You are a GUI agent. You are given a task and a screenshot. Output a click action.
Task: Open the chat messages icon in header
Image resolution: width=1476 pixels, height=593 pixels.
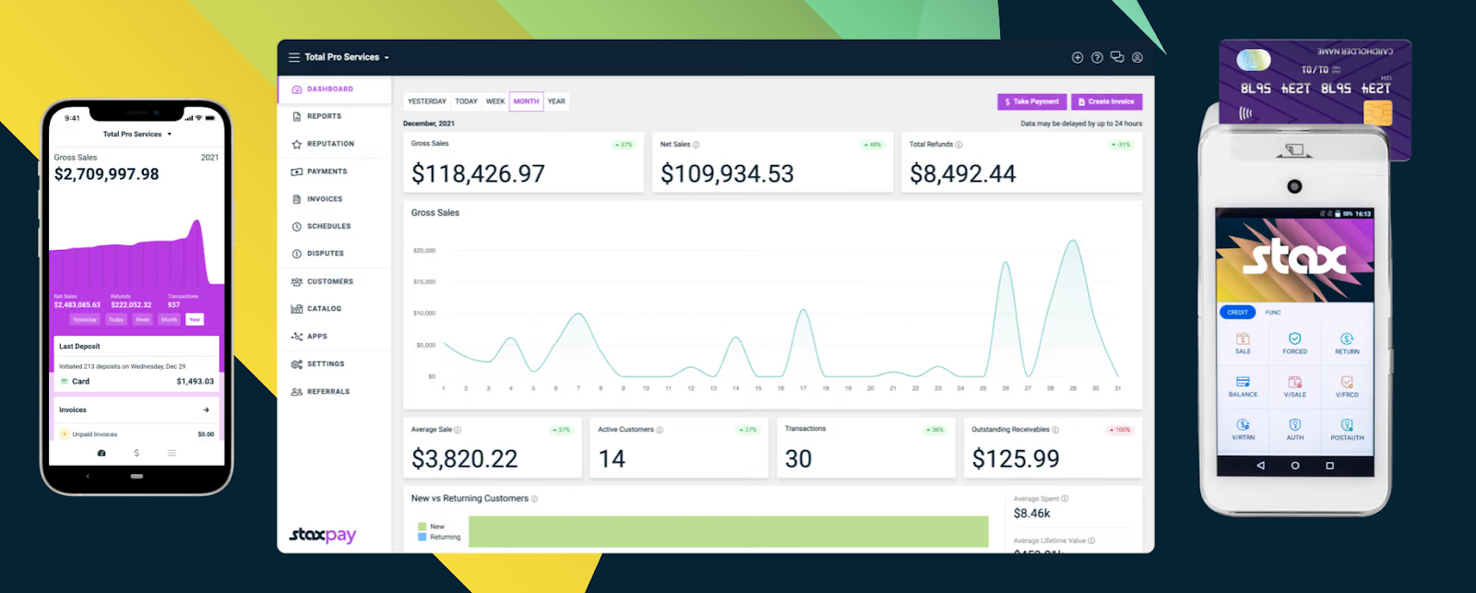click(x=1117, y=57)
